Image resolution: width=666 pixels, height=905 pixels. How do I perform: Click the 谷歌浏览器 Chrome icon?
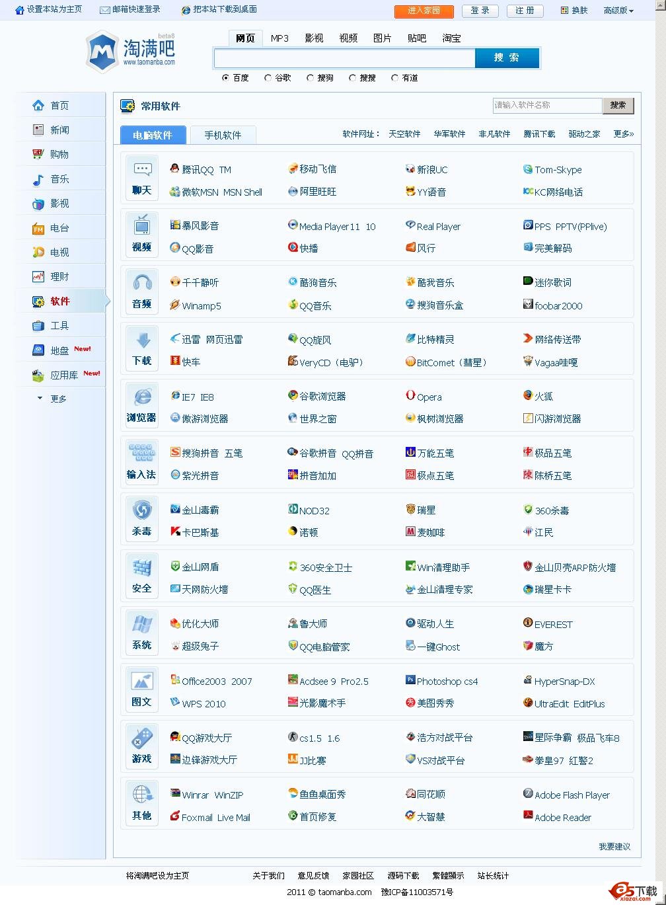(293, 395)
